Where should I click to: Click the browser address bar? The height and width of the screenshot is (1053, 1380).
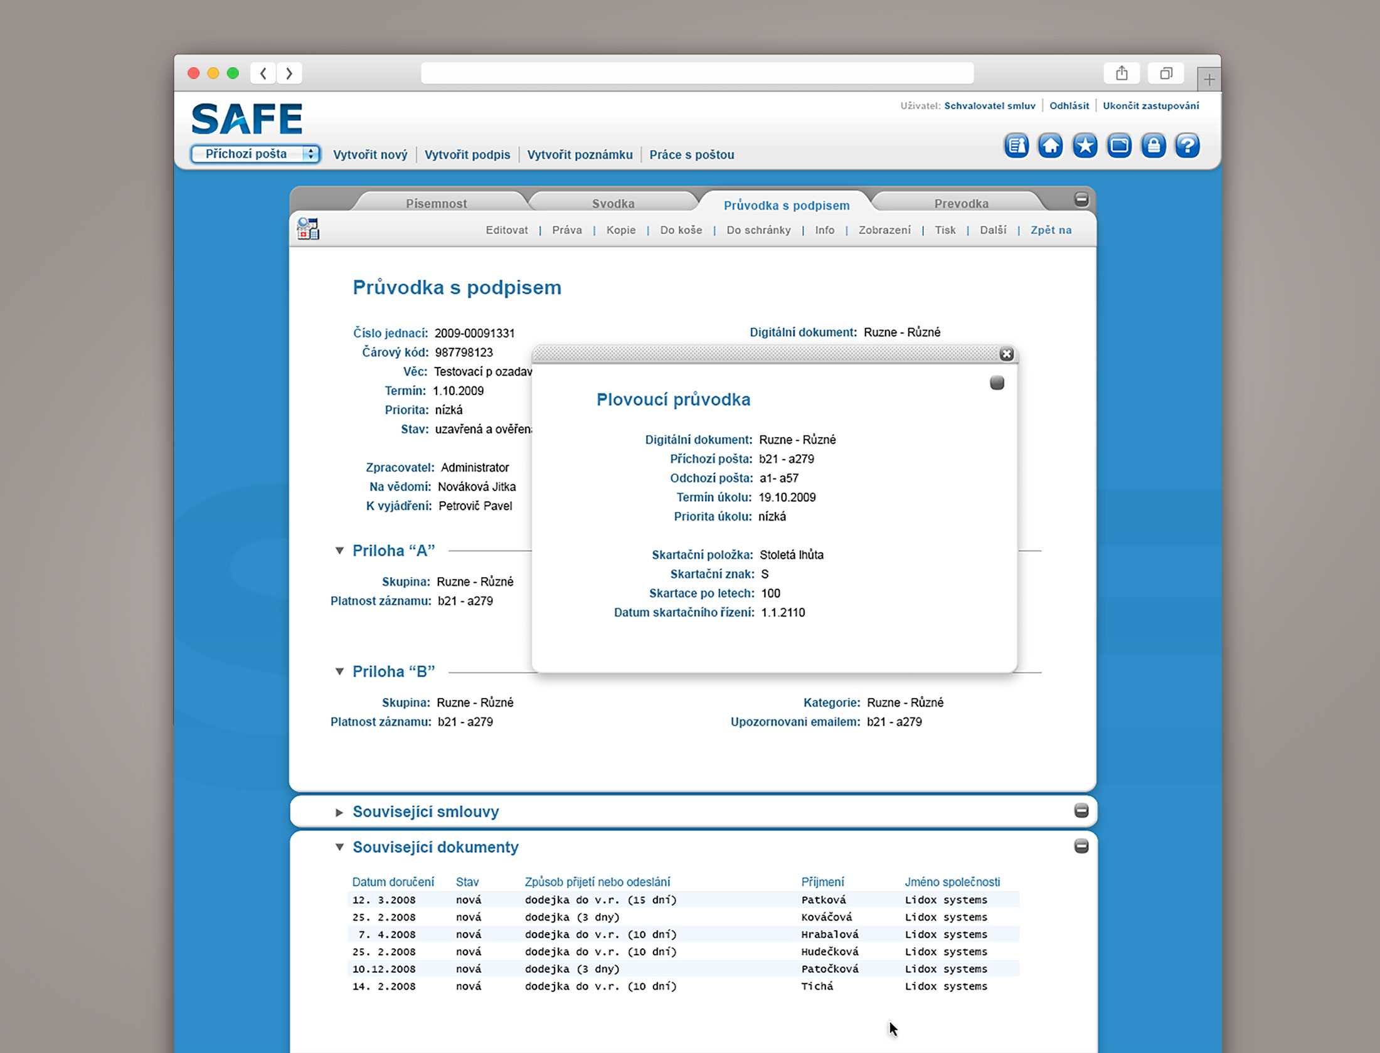698,73
